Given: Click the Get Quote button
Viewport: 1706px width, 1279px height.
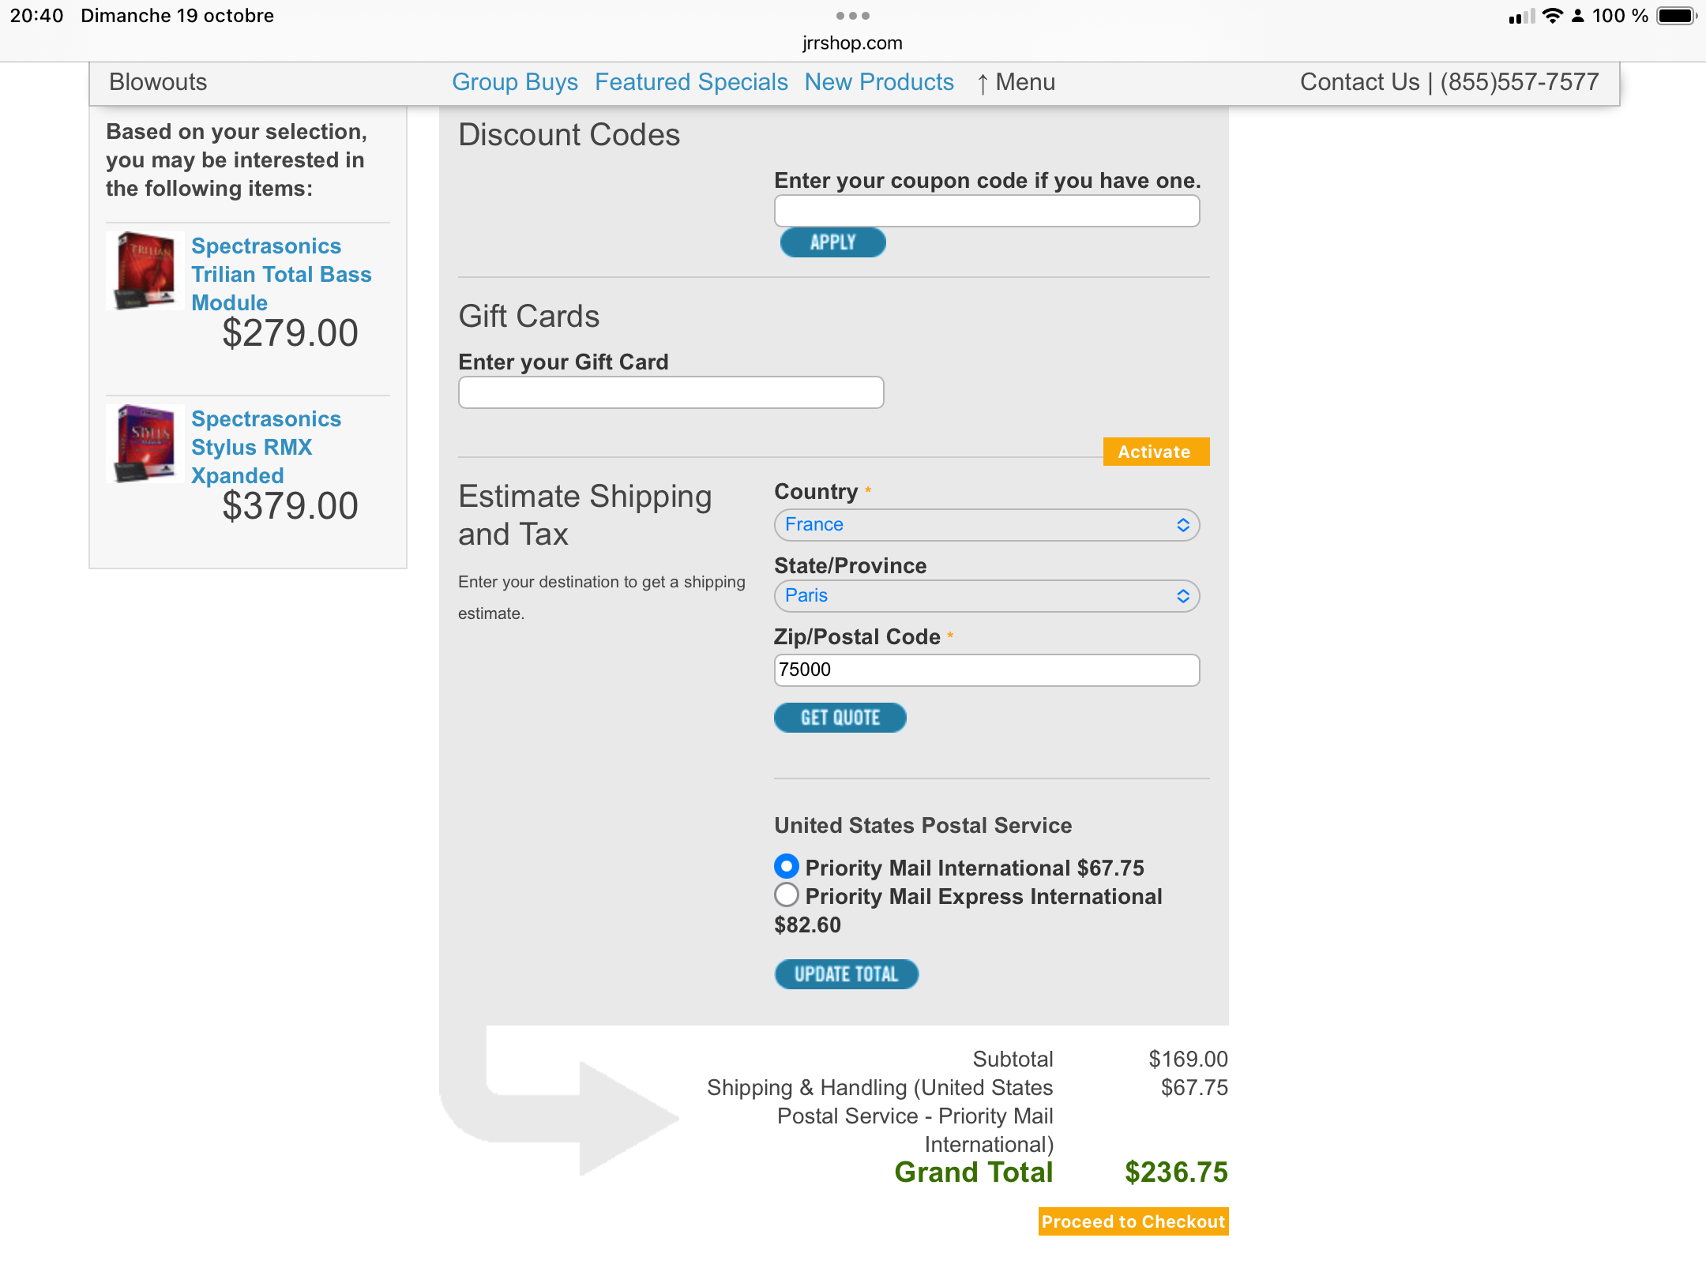Looking at the screenshot, I should pyautogui.click(x=840, y=718).
